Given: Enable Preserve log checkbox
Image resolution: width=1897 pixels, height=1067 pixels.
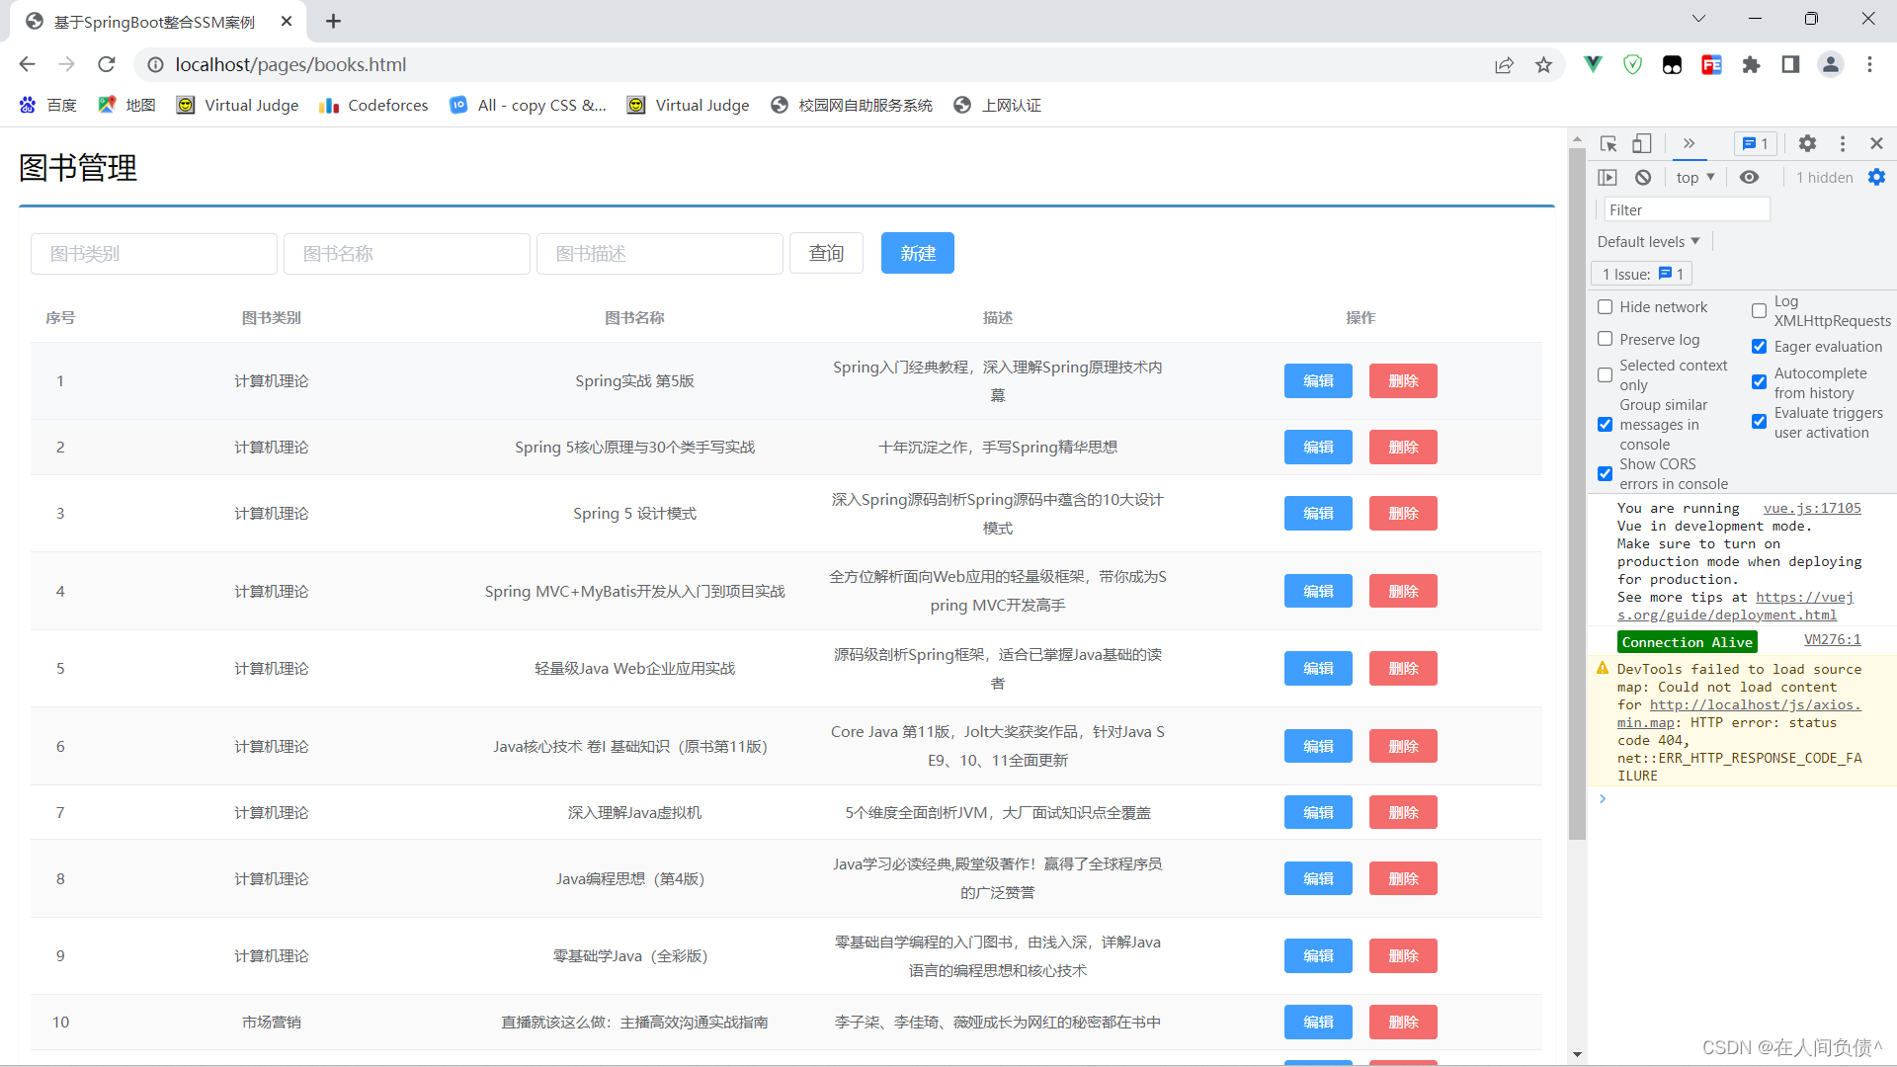Looking at the screenshot, I should pos(1605,339).
